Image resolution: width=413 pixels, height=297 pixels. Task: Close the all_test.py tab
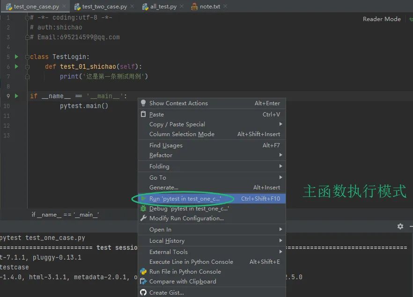(x=182, y=6)
